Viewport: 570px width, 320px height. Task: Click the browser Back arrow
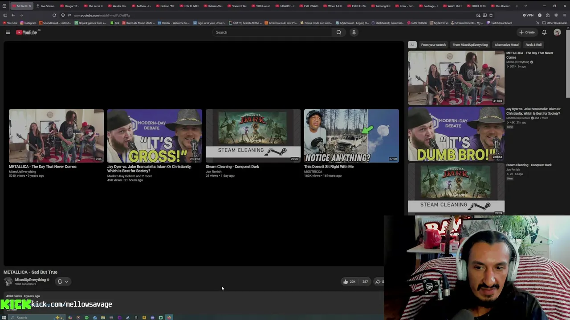[13, 15]
